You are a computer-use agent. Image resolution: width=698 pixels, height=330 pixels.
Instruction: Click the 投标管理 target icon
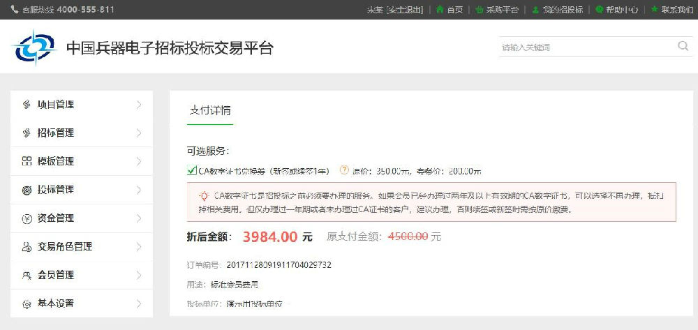pos(27,190)
